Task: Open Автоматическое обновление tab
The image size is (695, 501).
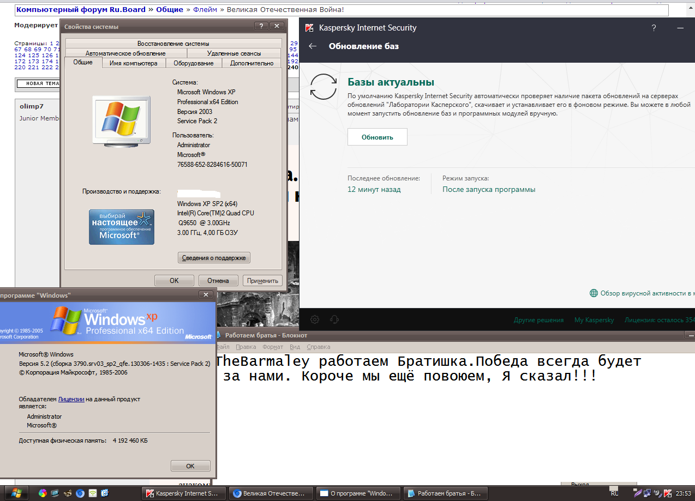Action: 125,53
